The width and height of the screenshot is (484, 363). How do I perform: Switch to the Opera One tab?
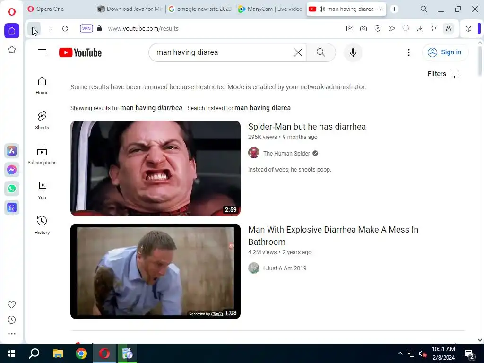point(59,9)
